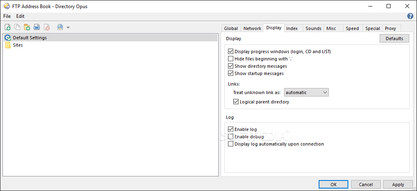
Task: Open the help question mark icon
Action: 410,16
